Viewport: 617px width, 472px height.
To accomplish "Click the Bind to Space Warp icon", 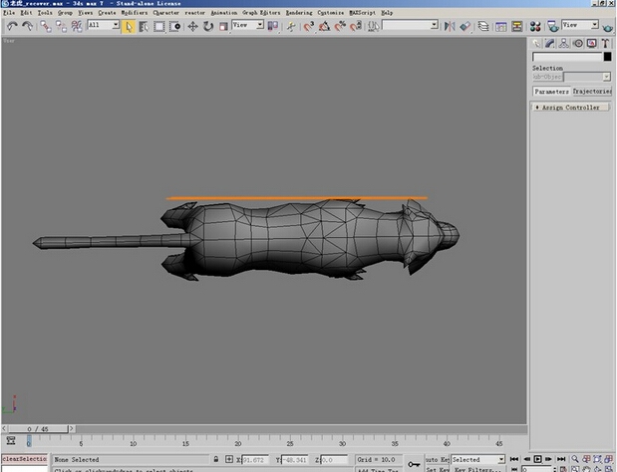I will [x=77, y=26].
